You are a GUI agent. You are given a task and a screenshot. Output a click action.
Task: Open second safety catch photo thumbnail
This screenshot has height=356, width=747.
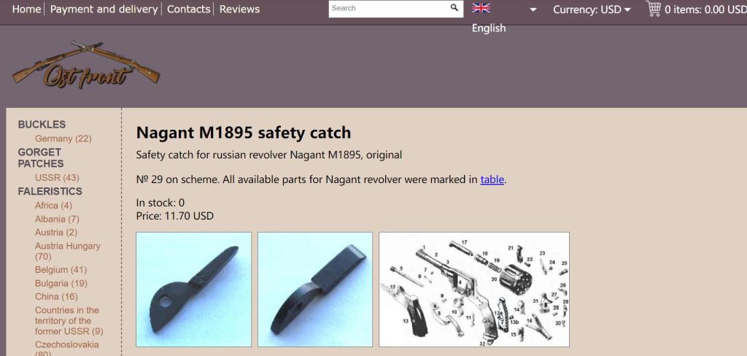tap(315, 290)
